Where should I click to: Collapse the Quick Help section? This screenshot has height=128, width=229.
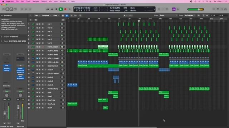(2, 16)
